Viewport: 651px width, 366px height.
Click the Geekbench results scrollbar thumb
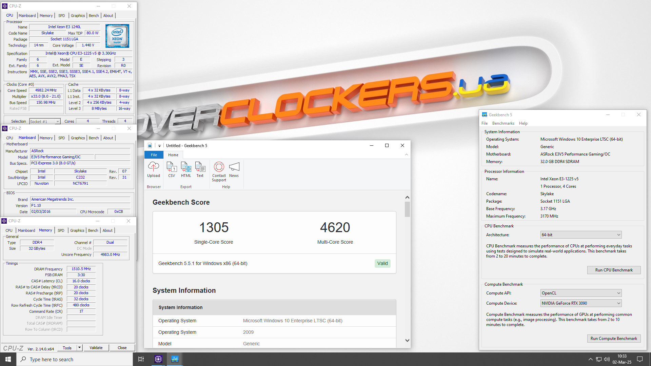tap(407, 209)
